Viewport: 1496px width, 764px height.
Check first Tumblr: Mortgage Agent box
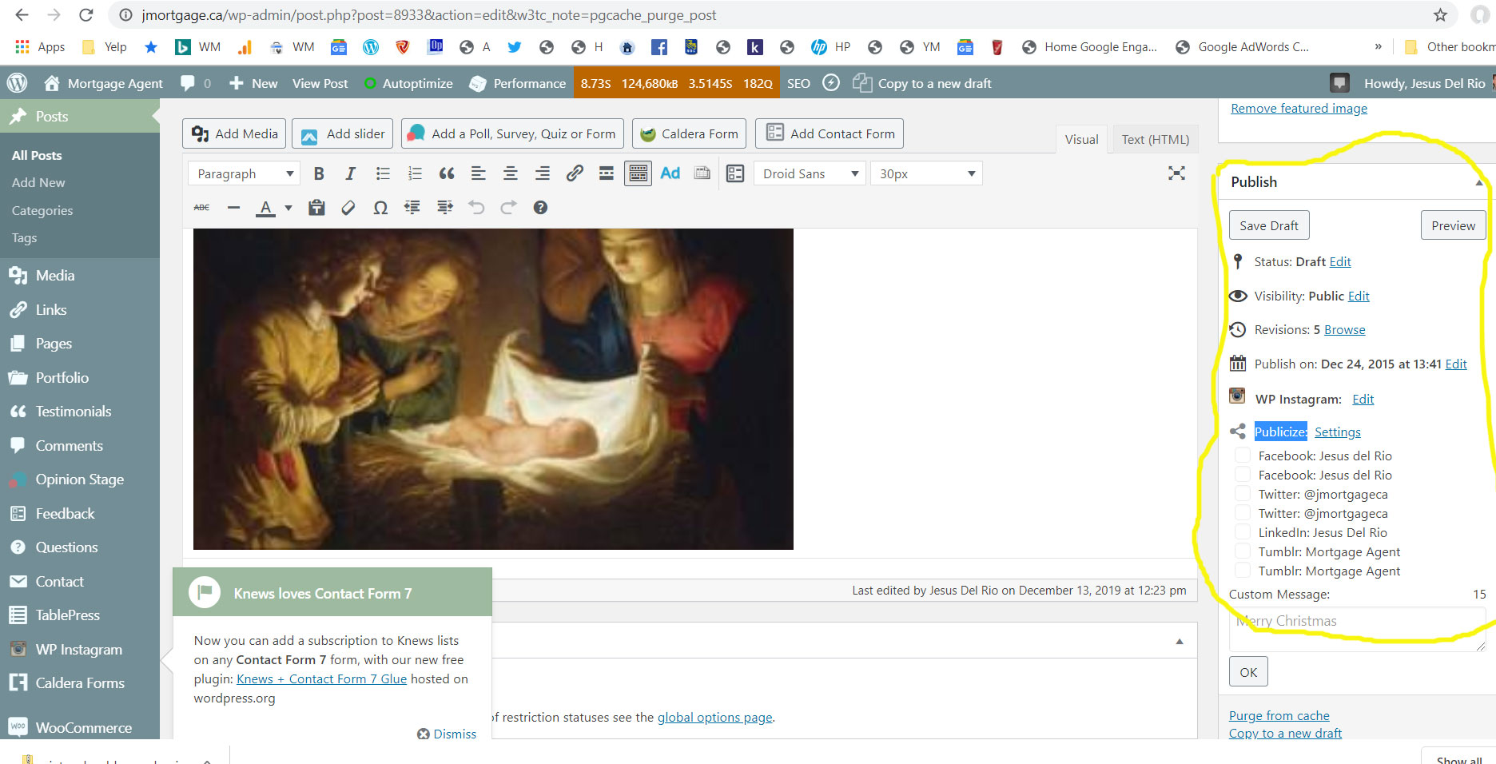(1243, 551)
